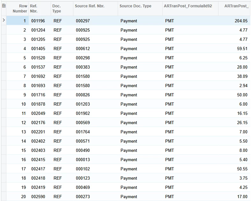Viewport: 251px width, 201px height.
Task: Select the 38.09 amount cell
Action: click(x=234, y=76)
